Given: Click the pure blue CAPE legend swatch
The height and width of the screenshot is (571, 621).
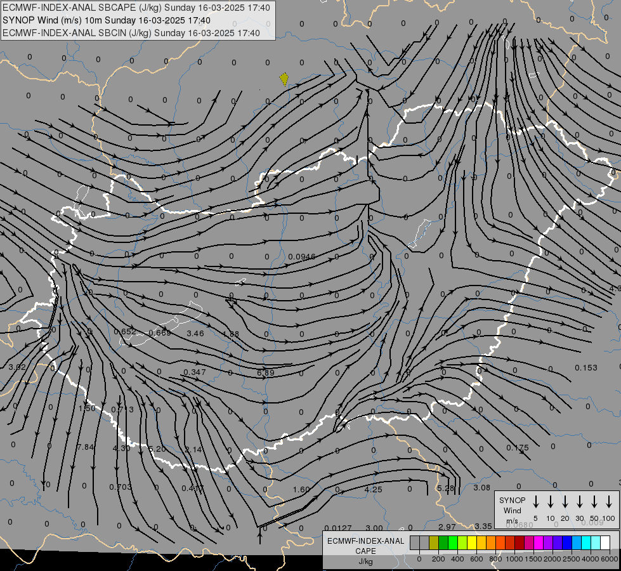Looking at the screenshot, I should point(568,542).
